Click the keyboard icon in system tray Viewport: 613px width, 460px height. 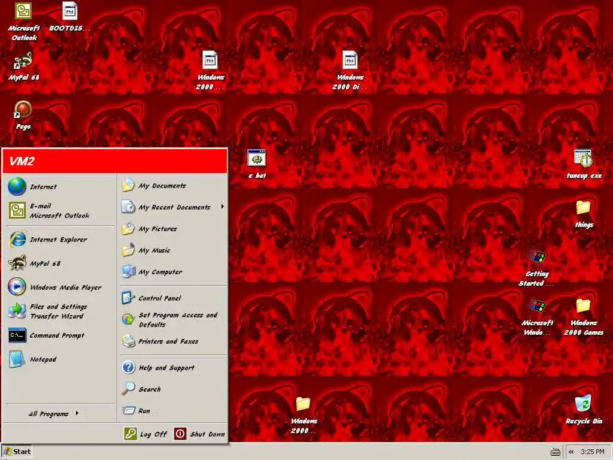coord(555,452)
